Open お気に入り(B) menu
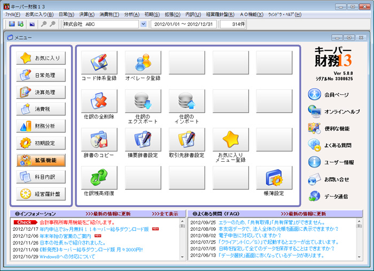This screenshot has width=374, height=271. pos(40,14)
